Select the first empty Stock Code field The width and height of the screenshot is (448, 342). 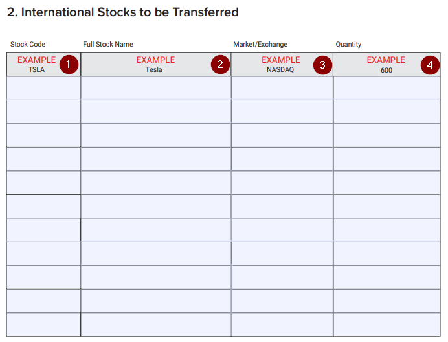tap(44, 88)
